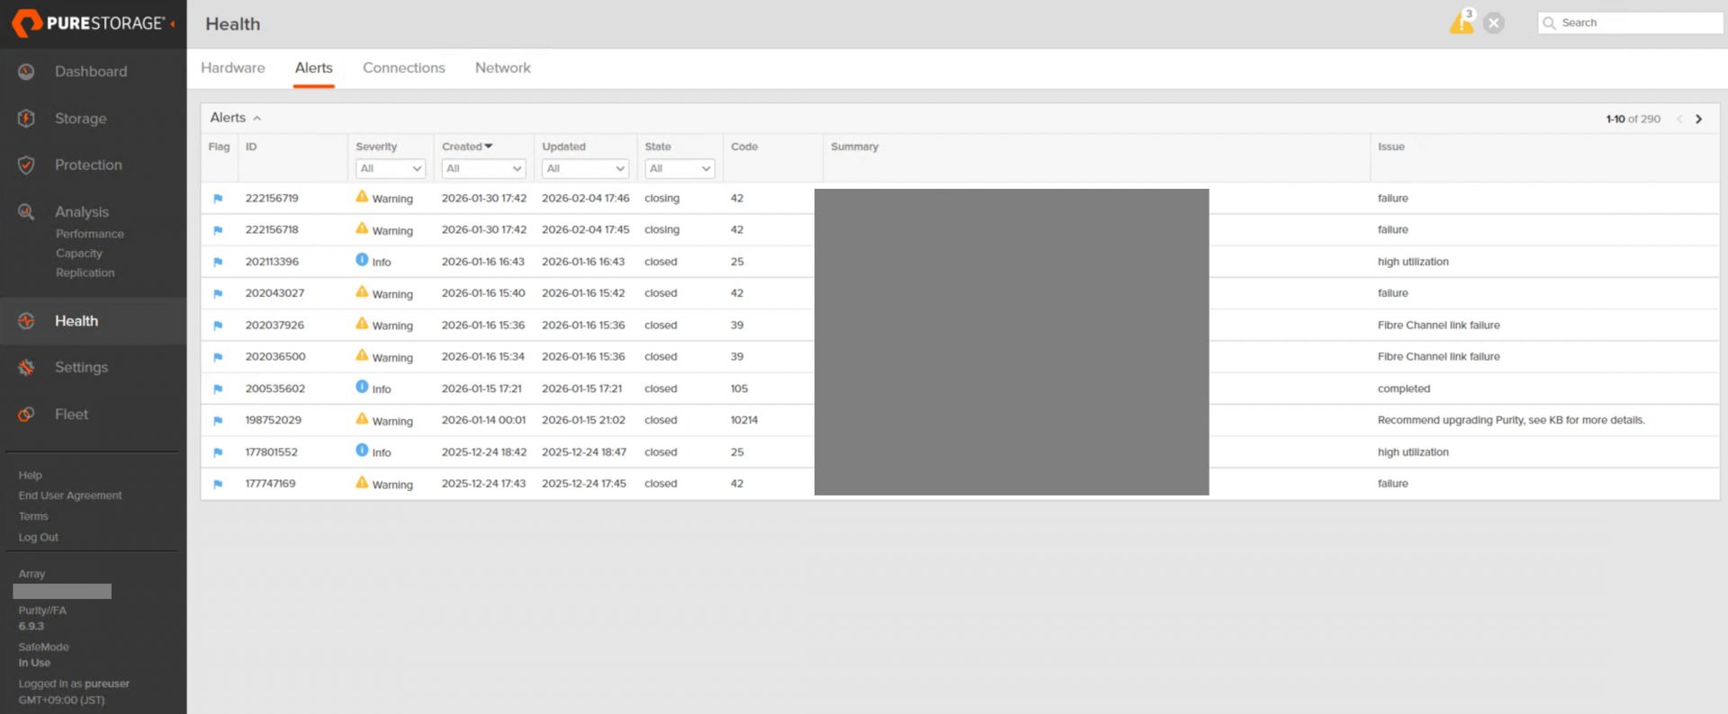This screenshot has height=714, width=1728.
Task: Open the State filter dropdown
Action: point(679,169)
